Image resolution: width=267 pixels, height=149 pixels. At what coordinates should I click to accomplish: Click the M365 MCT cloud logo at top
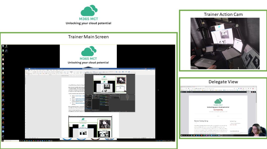[x=89, y=11]
